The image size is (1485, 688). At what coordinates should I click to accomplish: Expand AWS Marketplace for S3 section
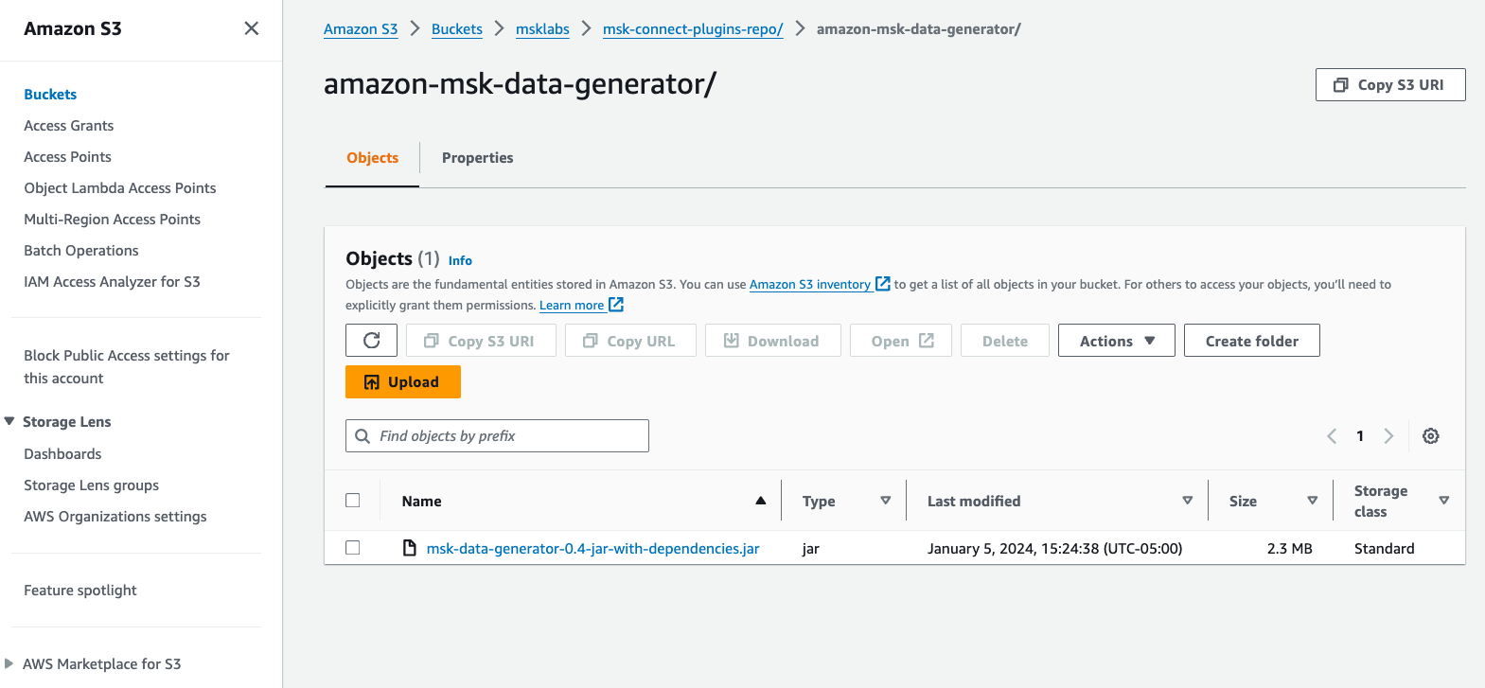(9, 663)
